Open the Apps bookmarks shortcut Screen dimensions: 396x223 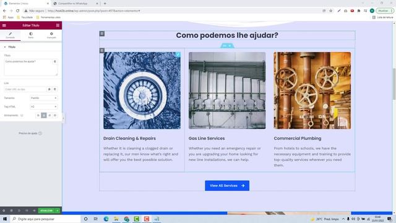pyautogui.click(x=8, y=17)
